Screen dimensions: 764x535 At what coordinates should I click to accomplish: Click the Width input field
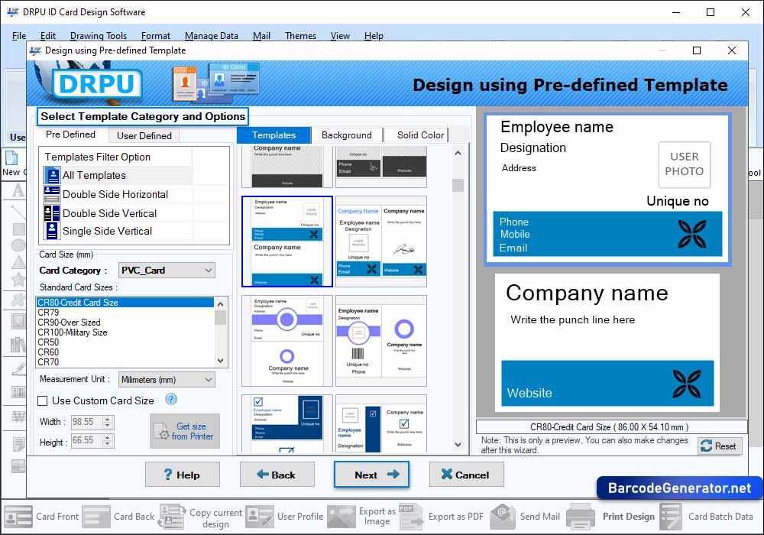(87, 422)
